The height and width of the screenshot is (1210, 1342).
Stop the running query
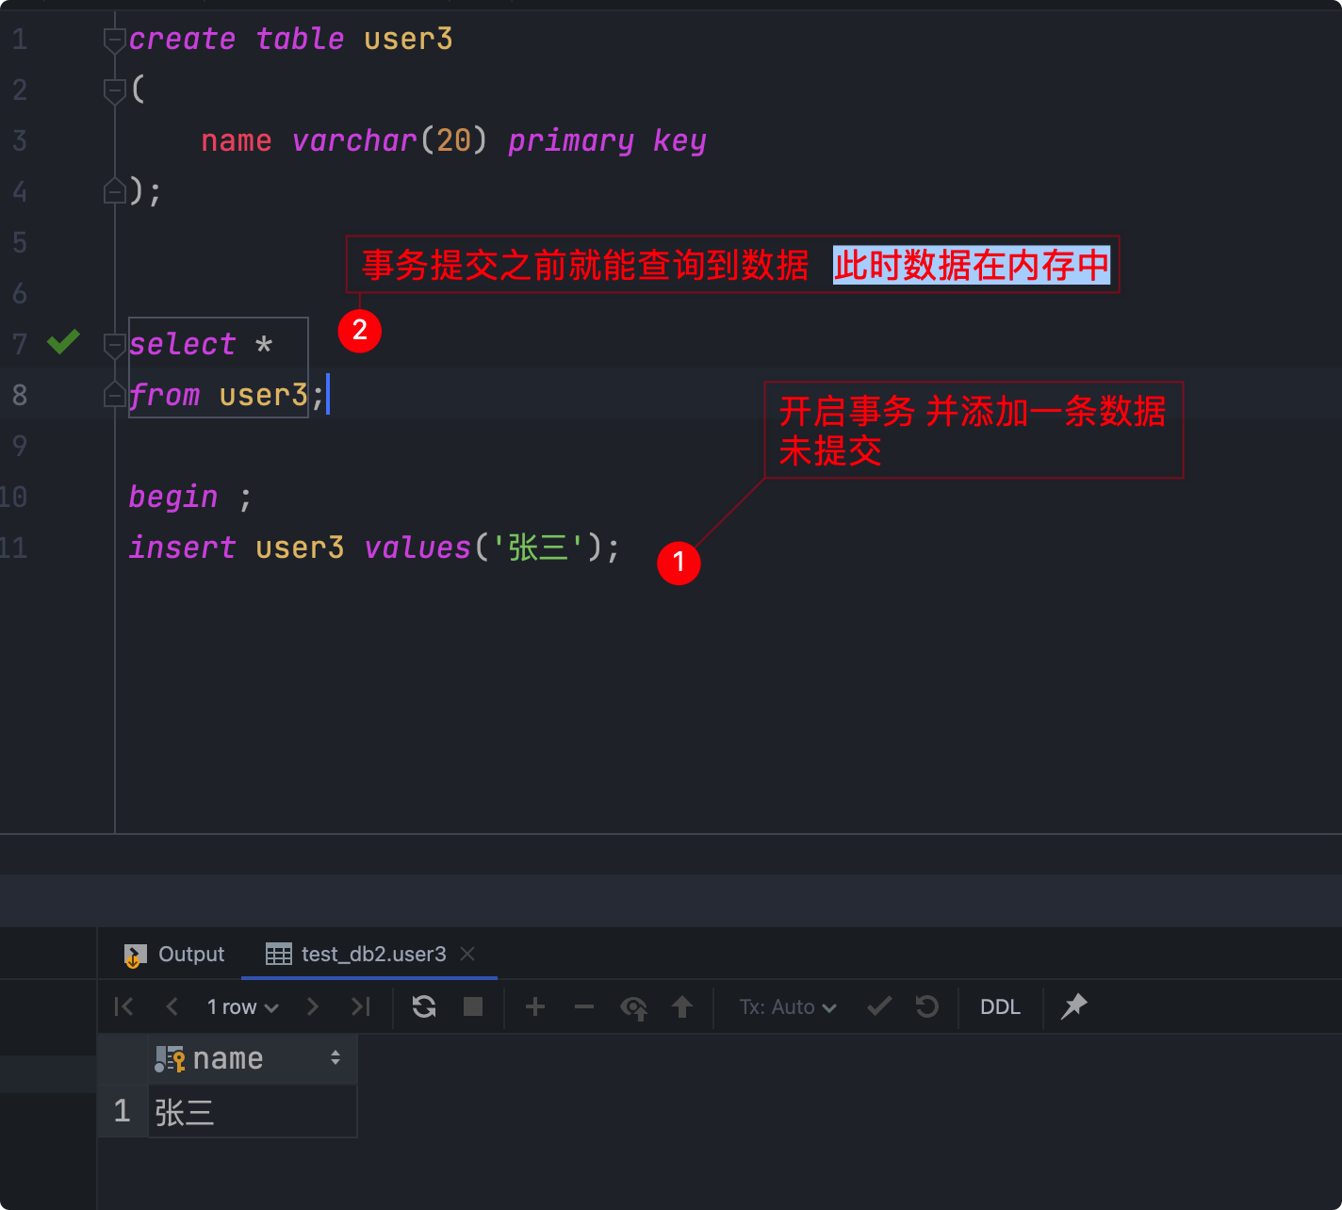(x=473, y=1006)
